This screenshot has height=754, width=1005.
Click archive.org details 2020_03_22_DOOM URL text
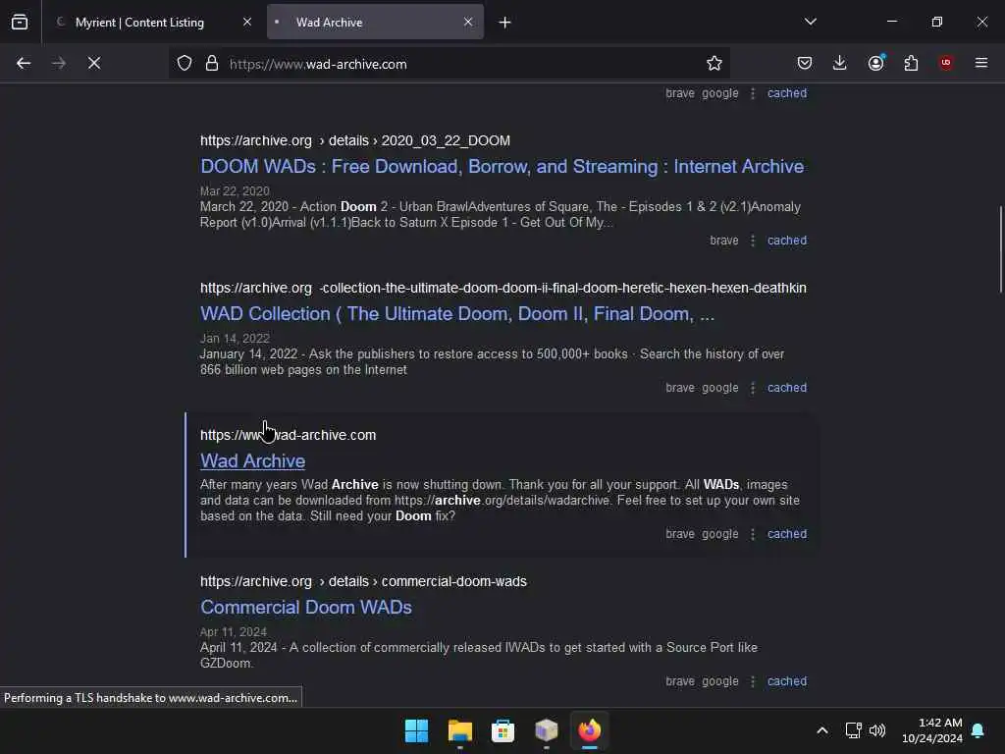click(355, 141)
